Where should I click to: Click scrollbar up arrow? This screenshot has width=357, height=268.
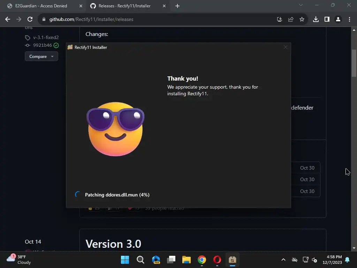[354, 30]
